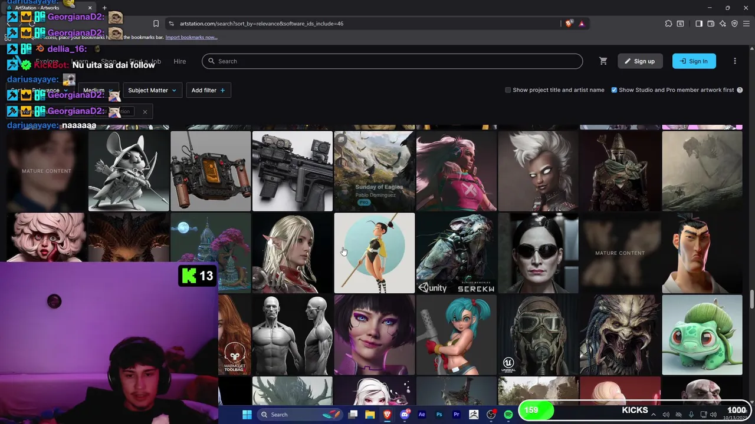
Task: Click the page vertical scrollbar thumb
Action: pyautogui.click(x=751, y=298)
